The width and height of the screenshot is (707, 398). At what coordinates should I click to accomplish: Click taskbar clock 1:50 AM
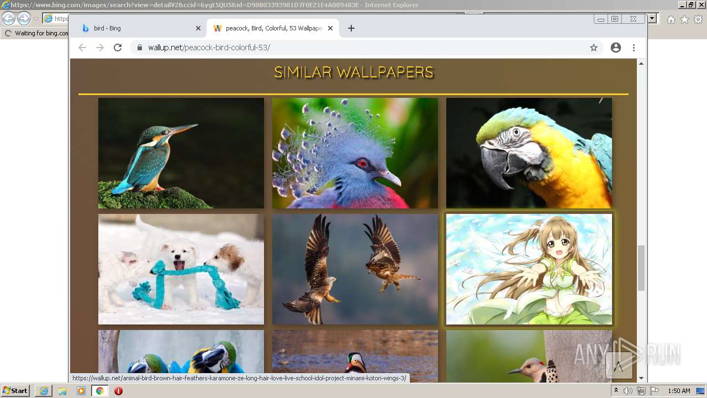pyautogui.click(x=679, y=391)
